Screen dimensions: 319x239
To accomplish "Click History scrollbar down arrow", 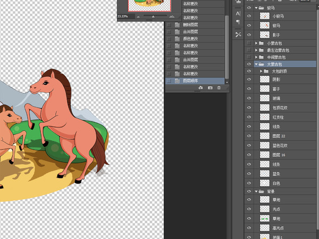I will (227, 82).
